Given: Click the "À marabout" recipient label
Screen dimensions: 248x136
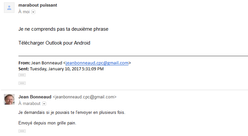Looking at the screenshot, I should (30, 104).
